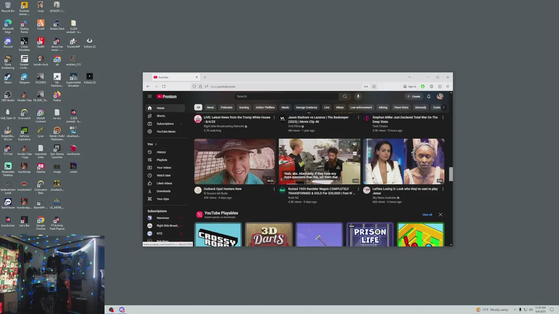Select Steam desktop icon
Screen dimensions: 559x314
tap(8, 78)
